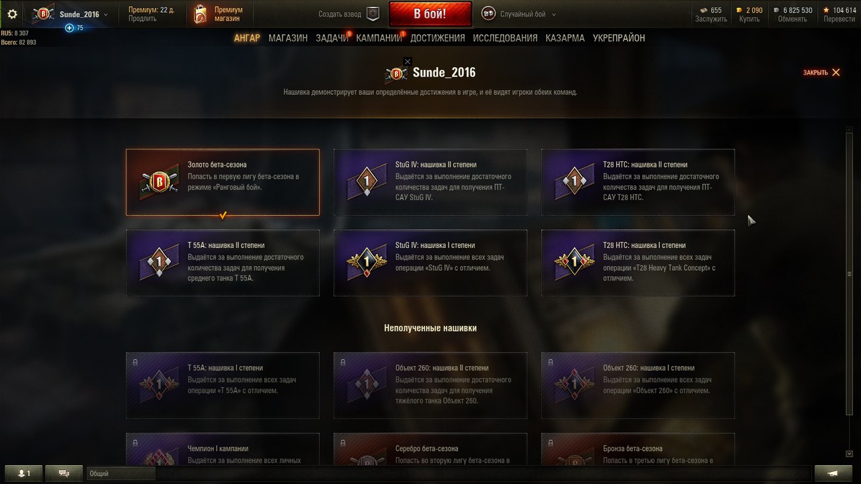Open contacts list icon at bottom left
The width and height of the screenshot is (861, 484).
click(24, 473)
